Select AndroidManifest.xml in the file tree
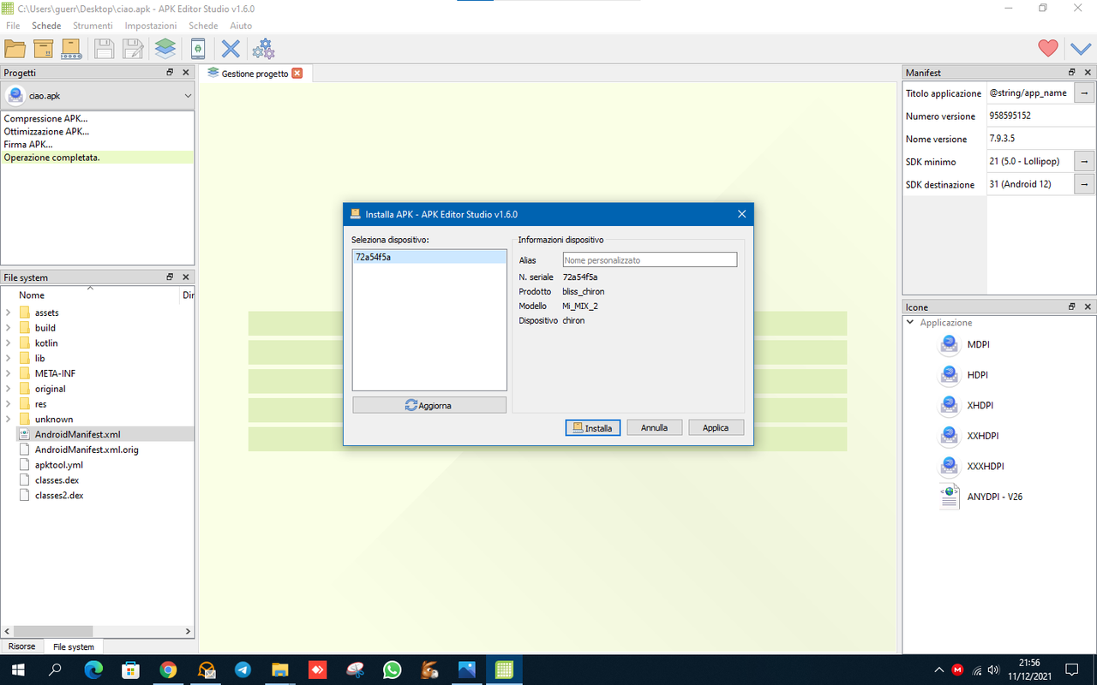 point(77,434)
